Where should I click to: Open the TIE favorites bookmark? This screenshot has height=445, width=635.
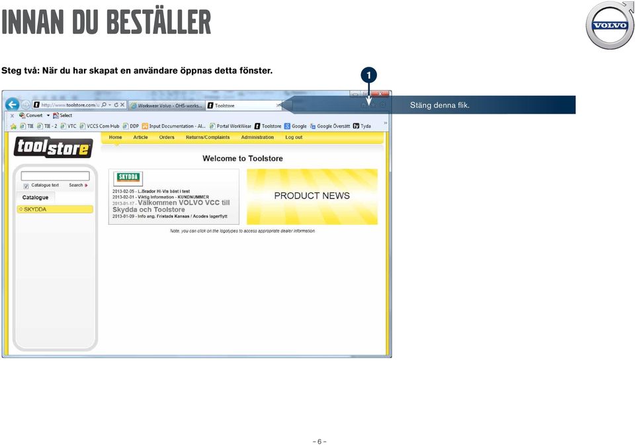coord(27,126)
